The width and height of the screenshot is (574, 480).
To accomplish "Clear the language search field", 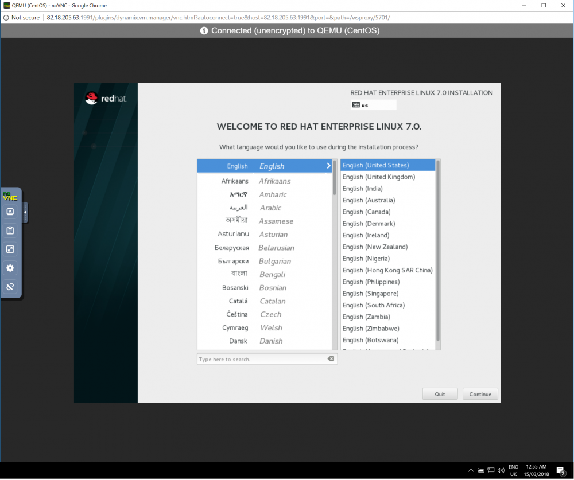I will [331, 359].
